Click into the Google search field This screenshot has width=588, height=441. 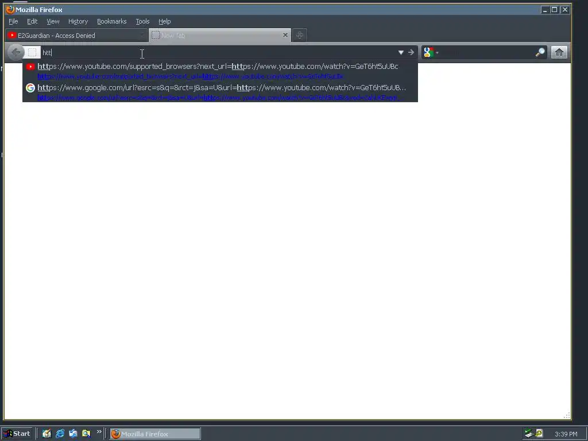click(487, 52)
